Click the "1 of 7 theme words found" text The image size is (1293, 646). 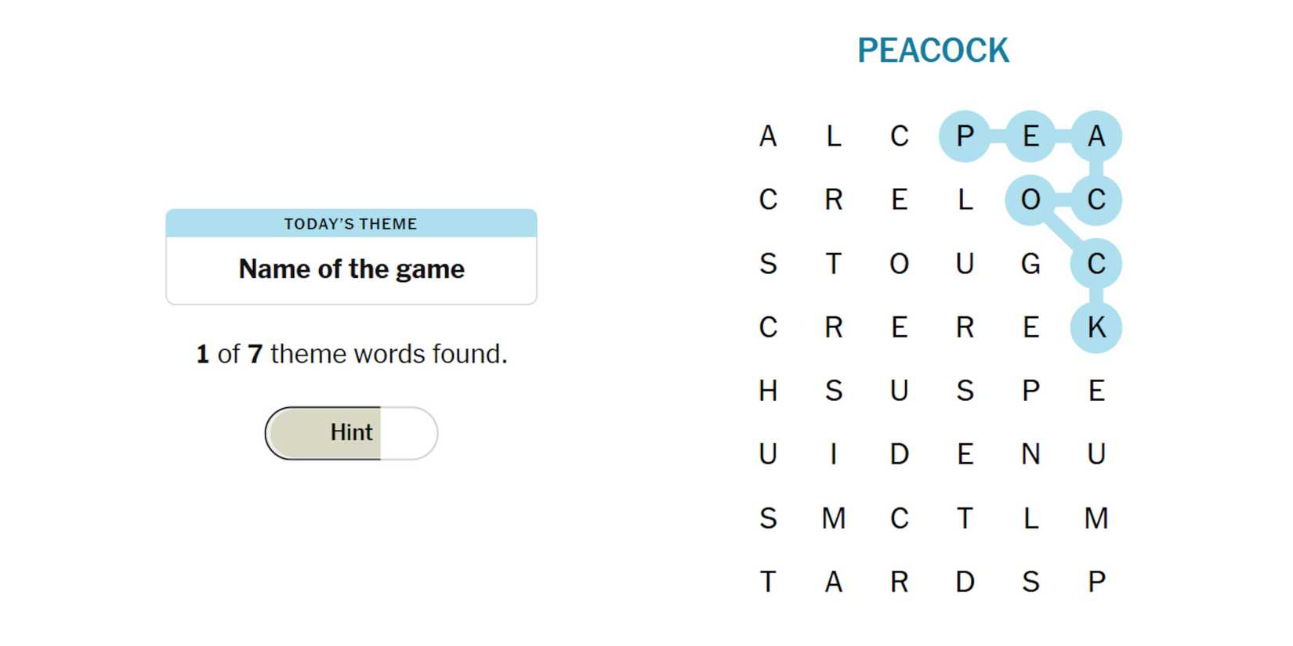351,354
